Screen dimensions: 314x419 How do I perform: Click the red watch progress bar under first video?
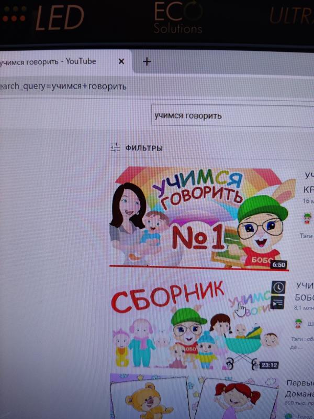click(199, 268)
